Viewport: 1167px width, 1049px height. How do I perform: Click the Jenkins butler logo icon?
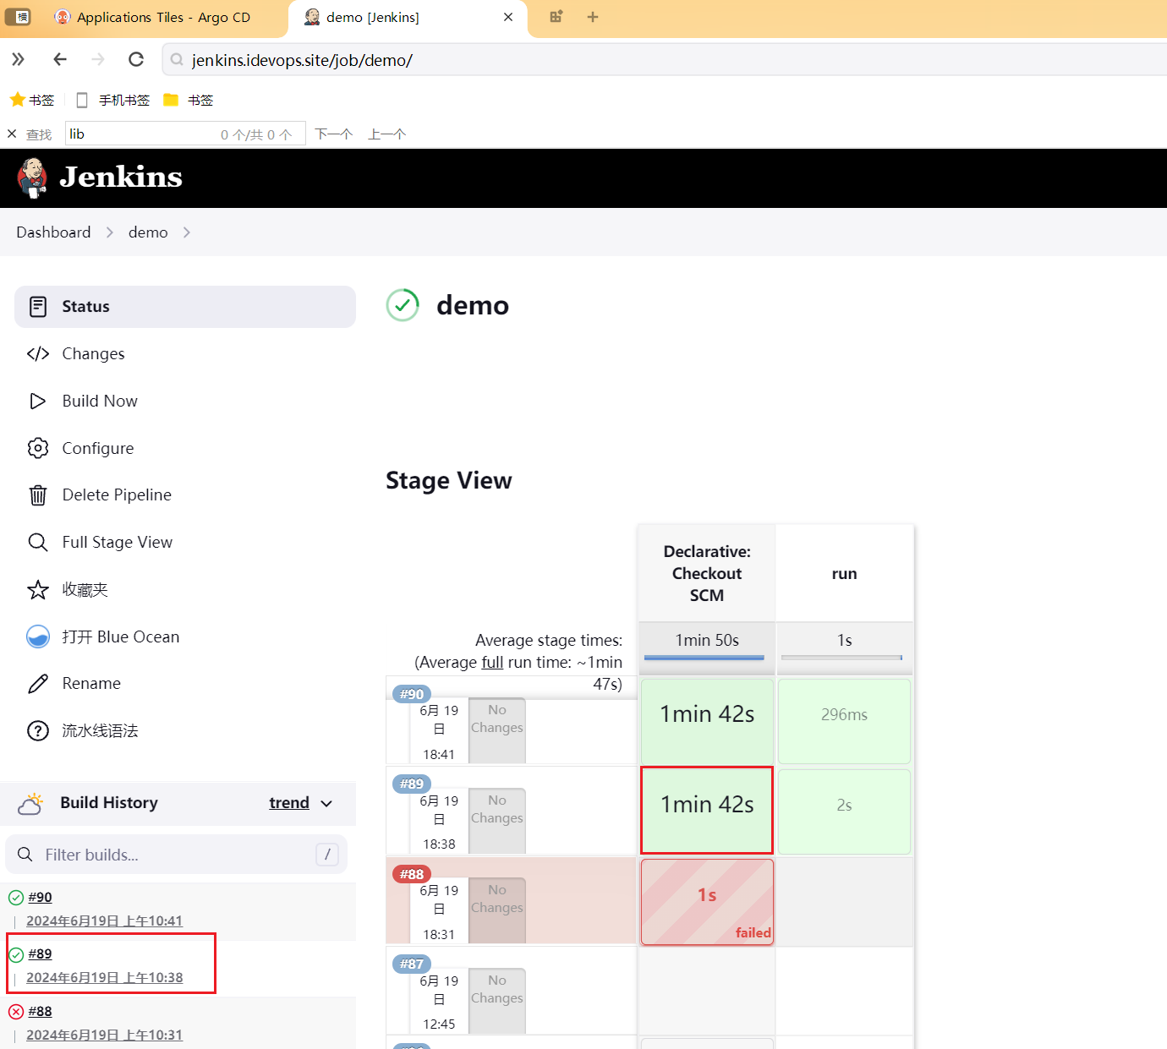(32, 178)
